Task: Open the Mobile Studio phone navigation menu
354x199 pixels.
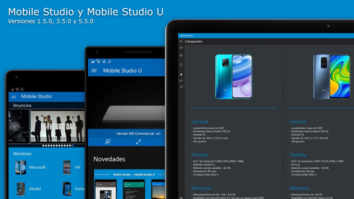Action: pos(13,96)
